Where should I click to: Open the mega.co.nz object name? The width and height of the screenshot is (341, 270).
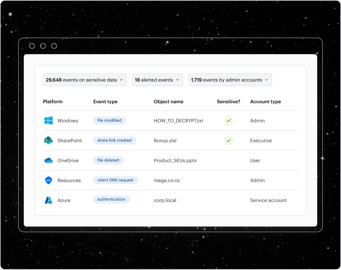(167, 180)
